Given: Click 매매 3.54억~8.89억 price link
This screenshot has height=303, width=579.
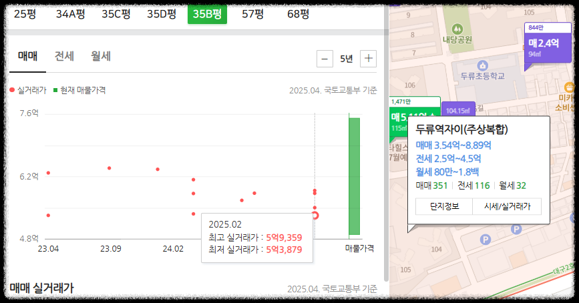Looking at the screenshot, I should point(453,145).
